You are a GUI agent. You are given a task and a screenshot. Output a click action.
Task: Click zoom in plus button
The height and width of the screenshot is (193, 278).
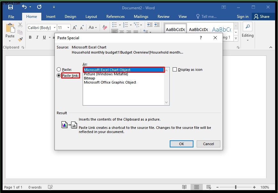tap(254, 187)
